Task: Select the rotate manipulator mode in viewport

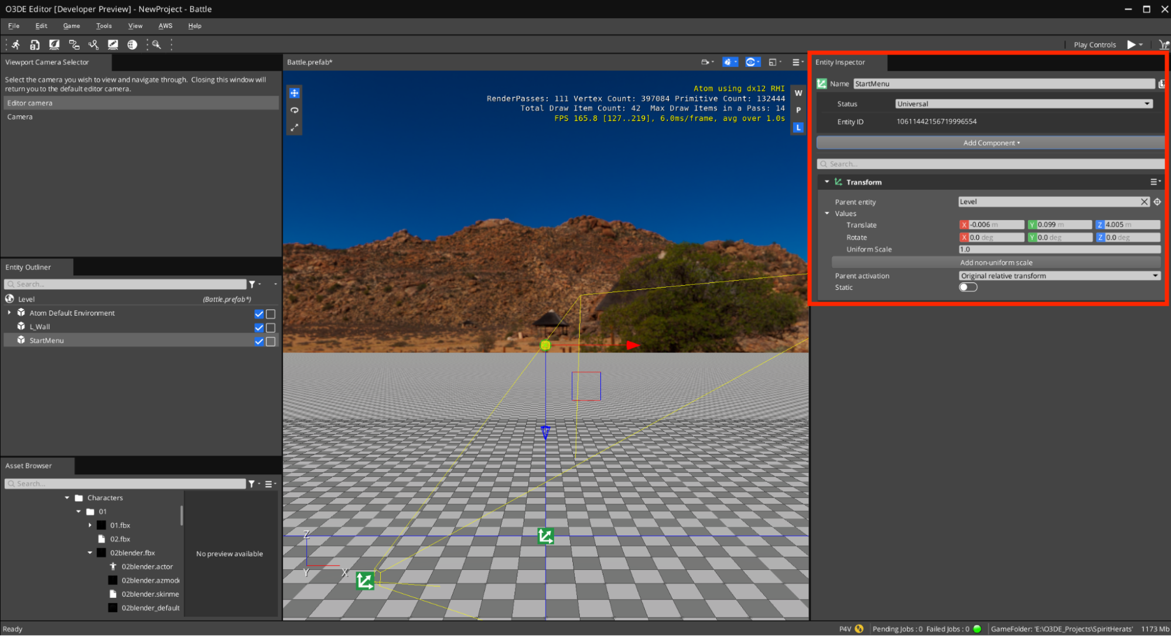Action: pyautogui.click(x=294, y=110)
